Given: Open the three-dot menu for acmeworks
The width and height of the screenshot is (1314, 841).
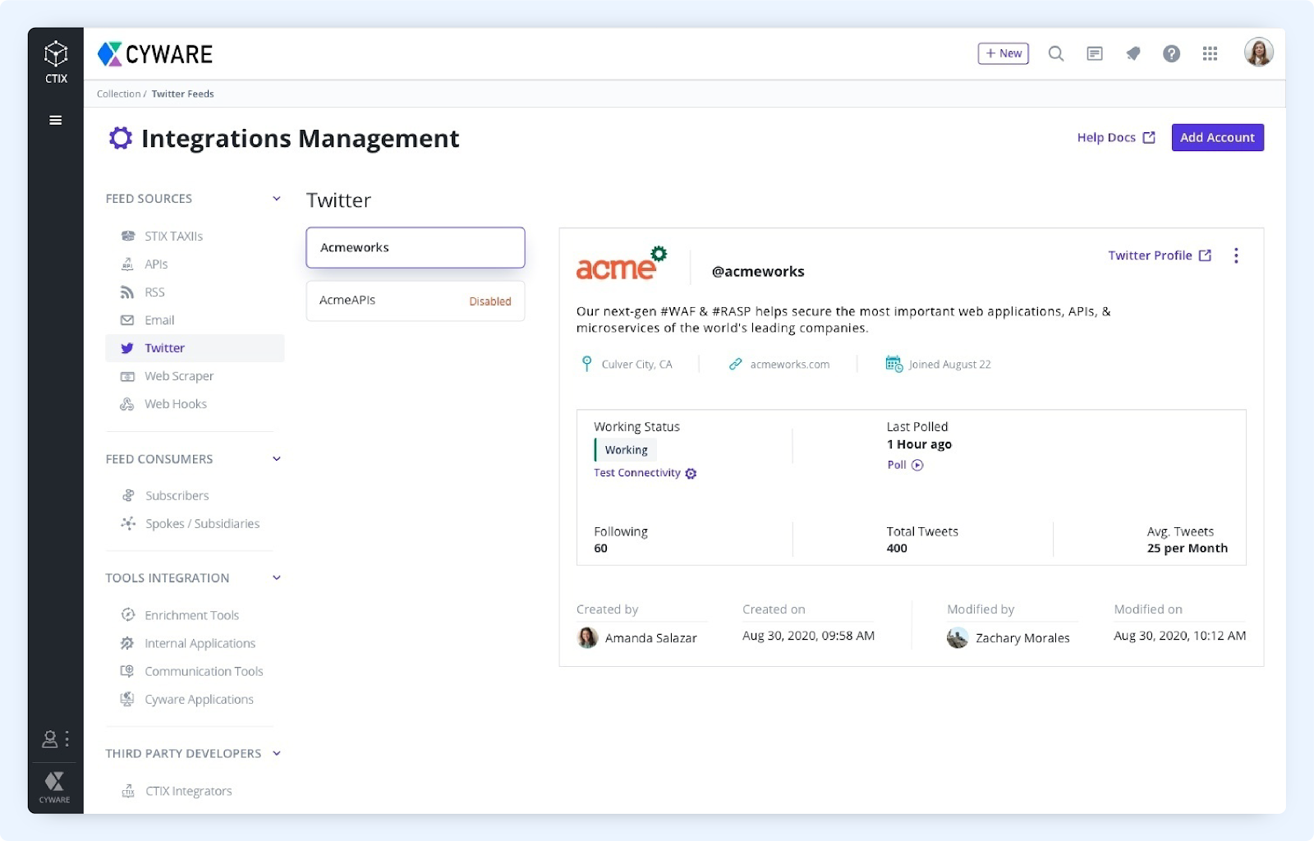Looking at the screenshot, I should point(1236,255).
